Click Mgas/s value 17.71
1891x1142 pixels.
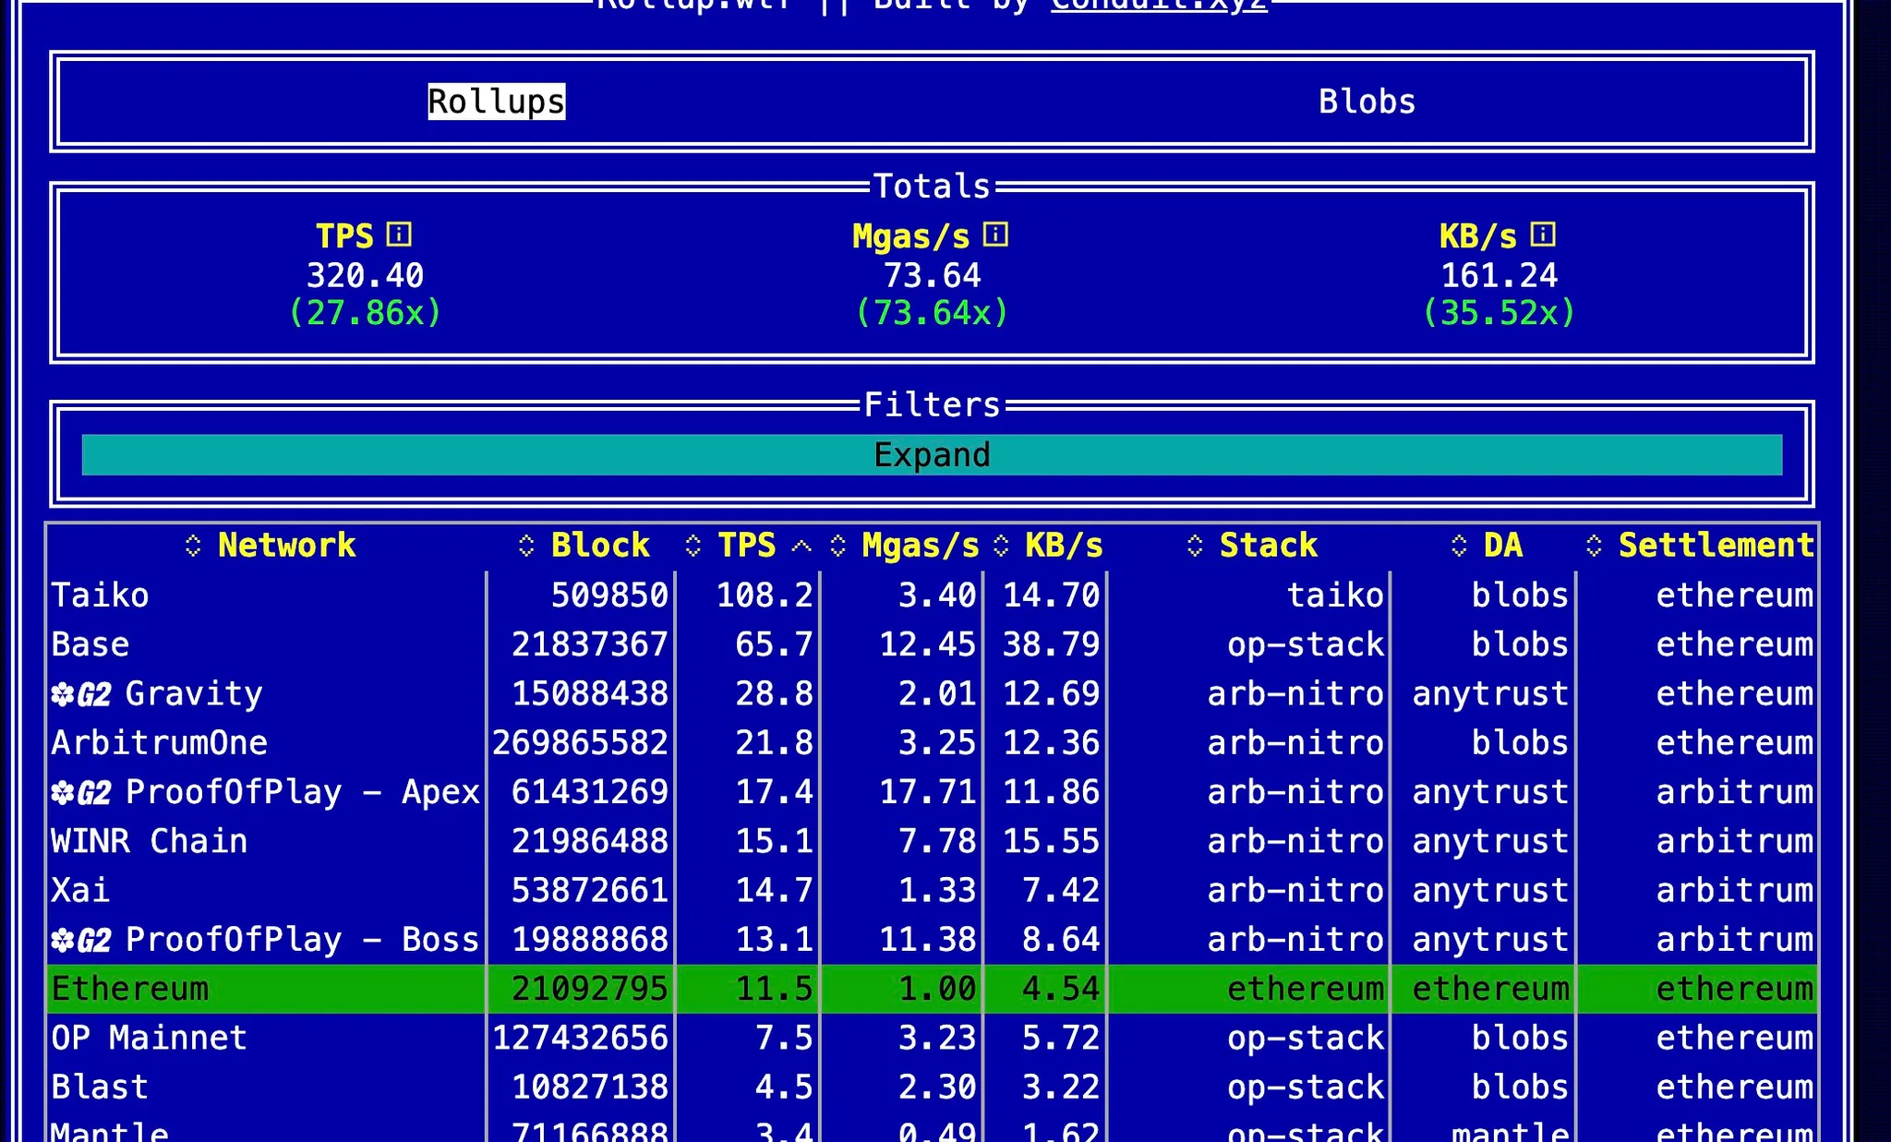click(x=928, y=792)
